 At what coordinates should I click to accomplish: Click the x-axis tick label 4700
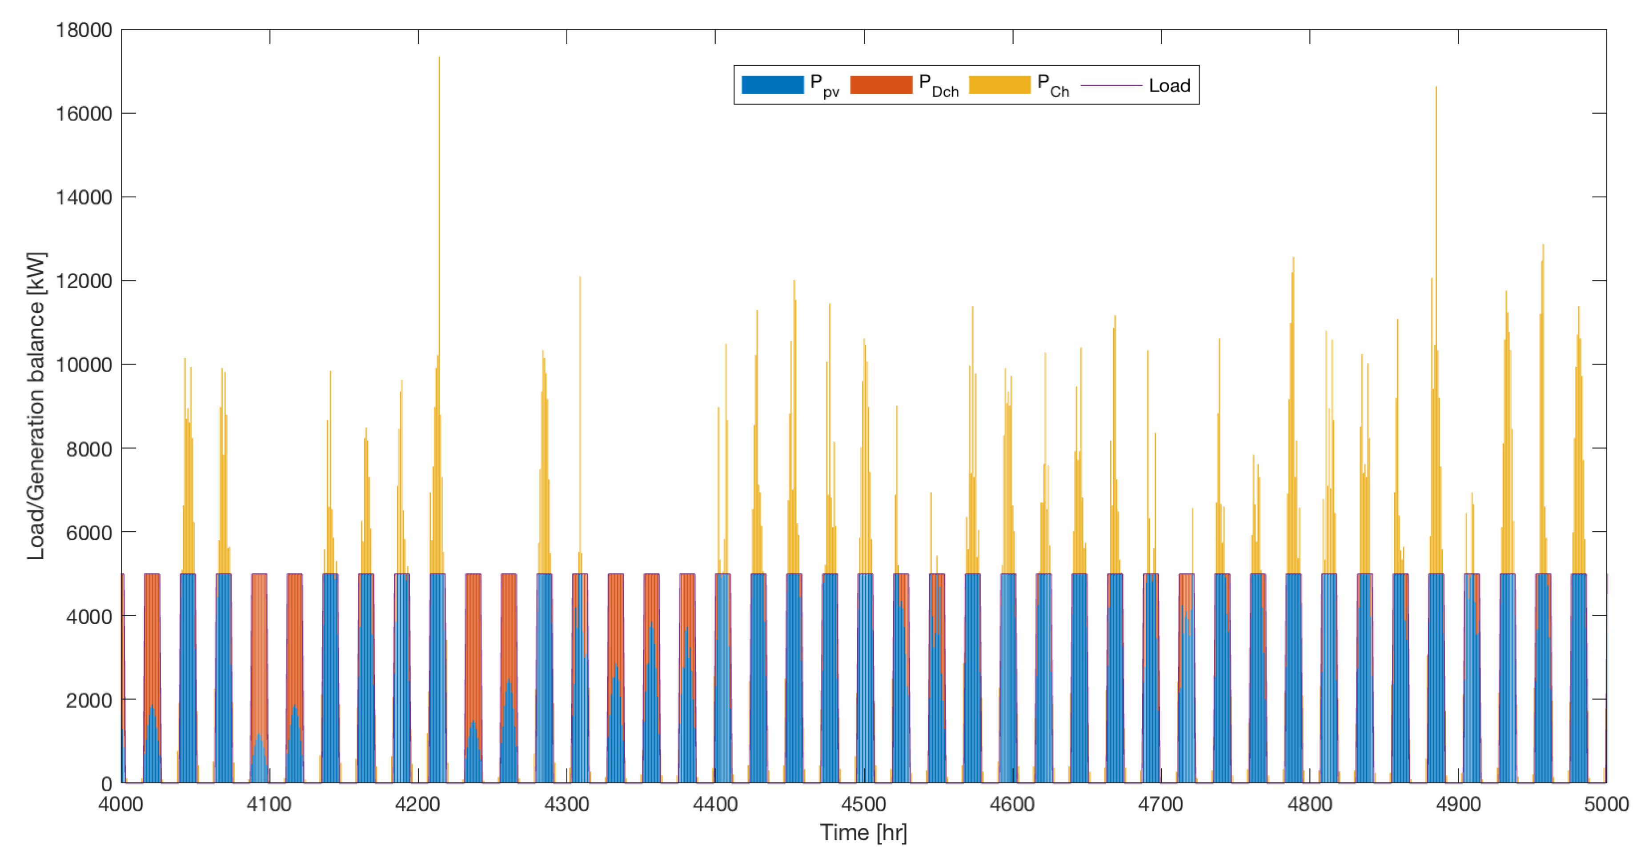tap(1161, 804)
